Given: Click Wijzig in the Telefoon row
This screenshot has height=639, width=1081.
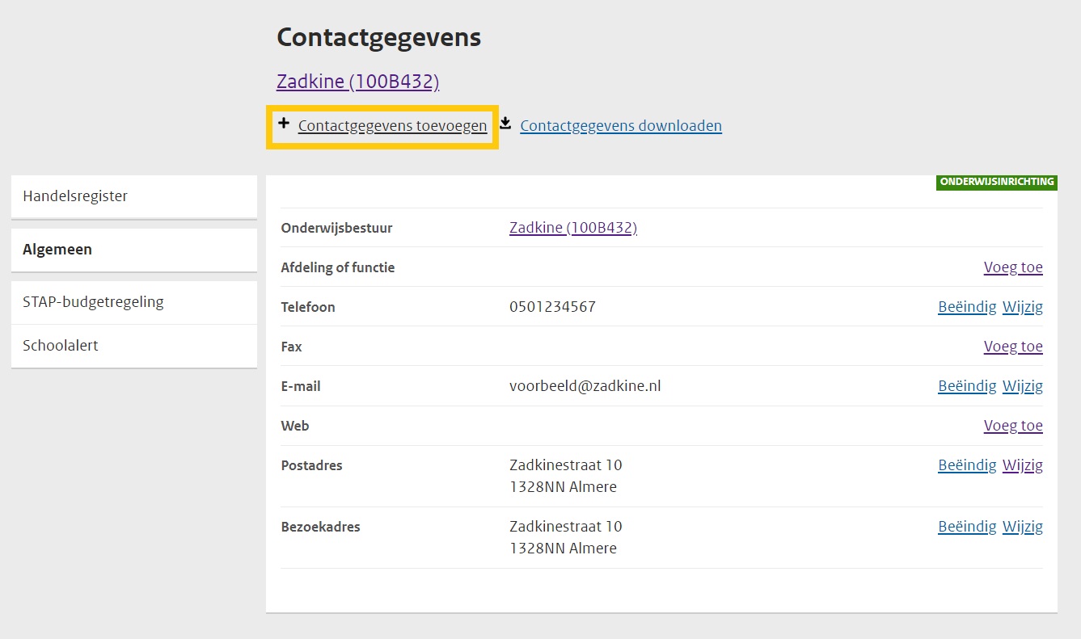Looking at the screenshot, I should point(1023,307).
